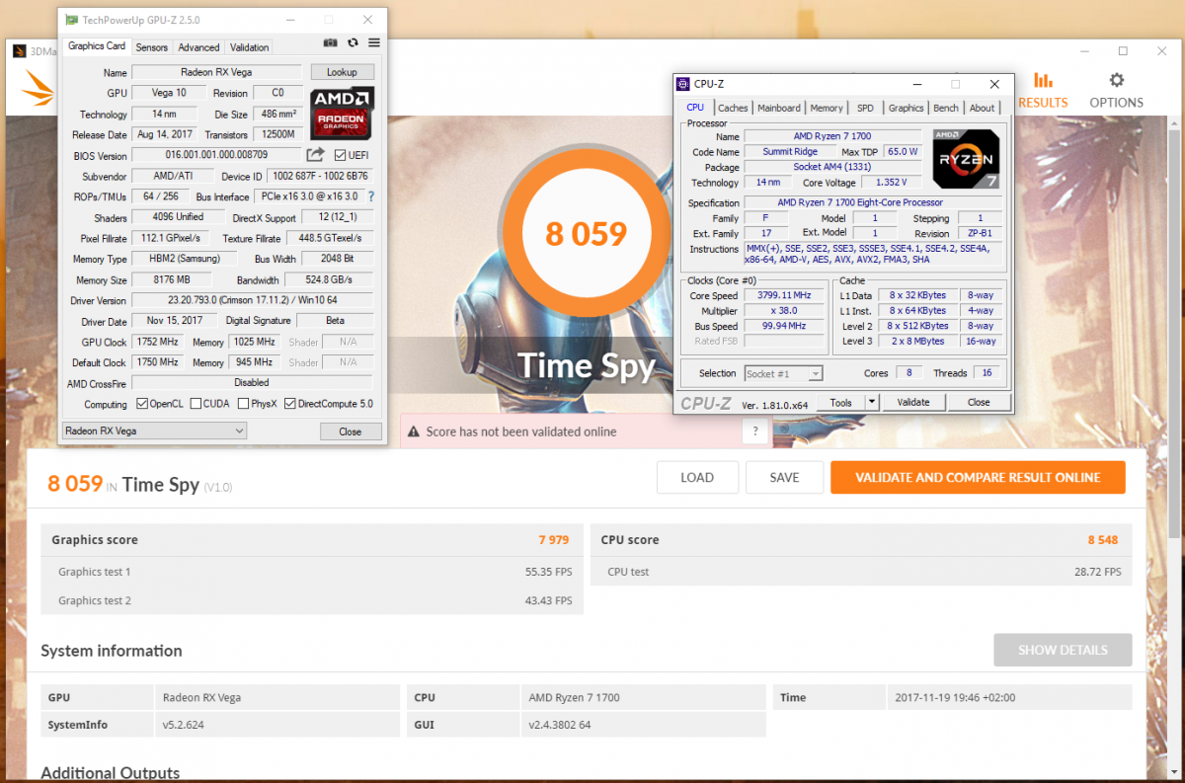This screenshot has width=1185, height=783.
Task: Click Validate and Compare Result Online
Action: coord(978,478)
